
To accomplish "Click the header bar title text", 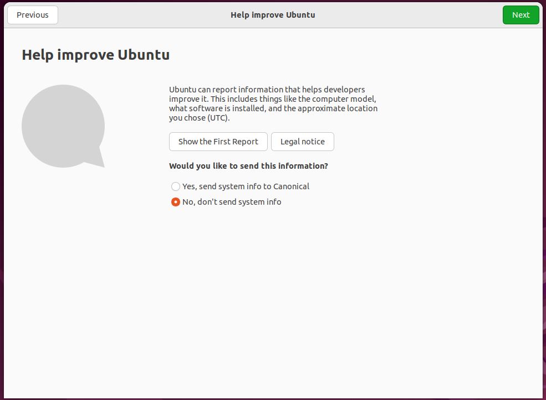I will pyautogui.click(x=273, y=15).
